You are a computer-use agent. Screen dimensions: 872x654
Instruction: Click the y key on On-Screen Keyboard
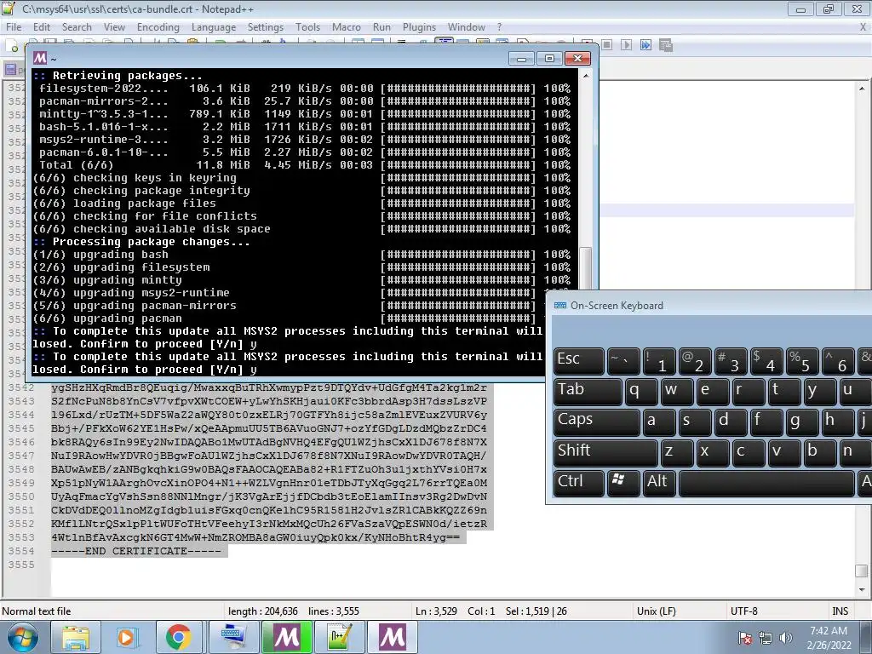pos(819,391)
